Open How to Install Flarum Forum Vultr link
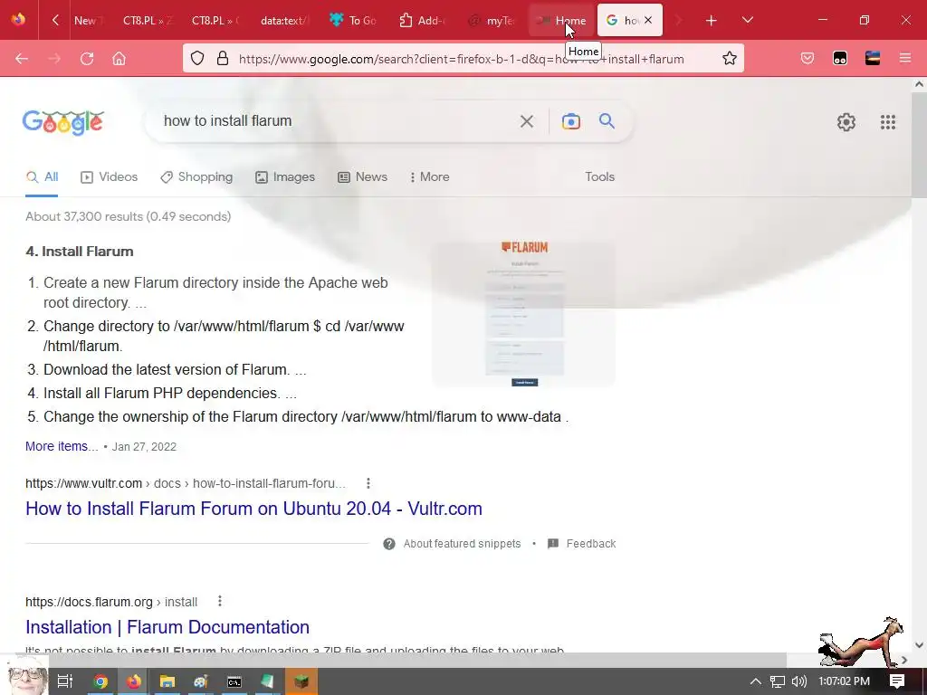927x695 pixels. click(253, 509)
